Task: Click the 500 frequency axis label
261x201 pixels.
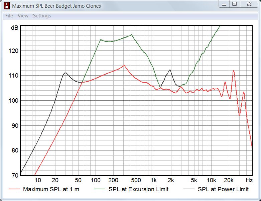Action: click(x=136, y=180)
